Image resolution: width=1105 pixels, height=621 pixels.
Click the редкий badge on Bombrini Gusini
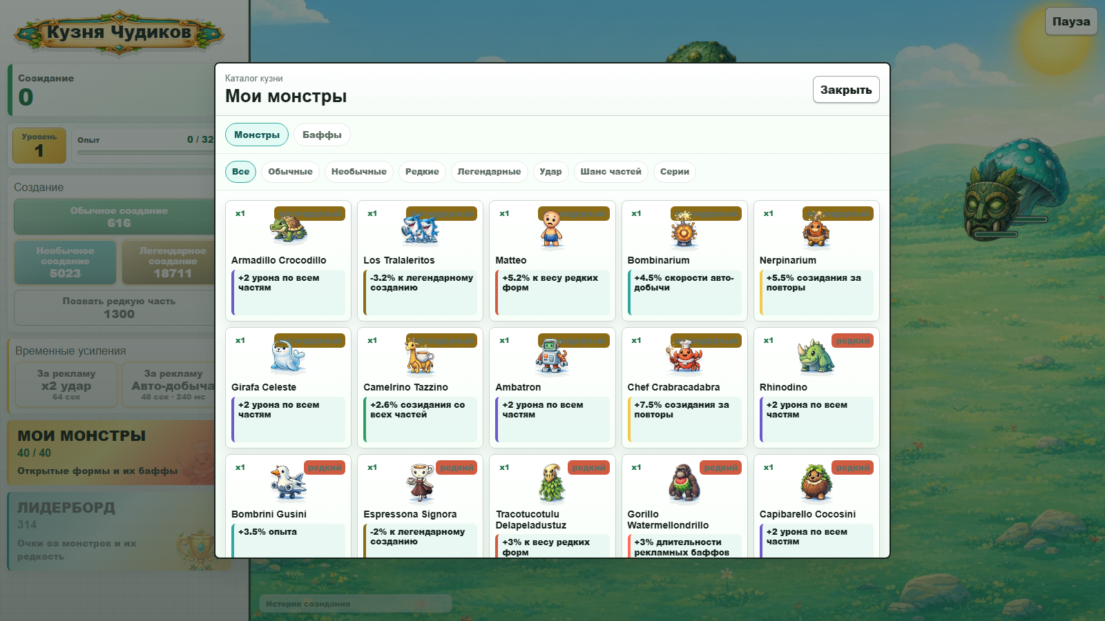(325, 468)
